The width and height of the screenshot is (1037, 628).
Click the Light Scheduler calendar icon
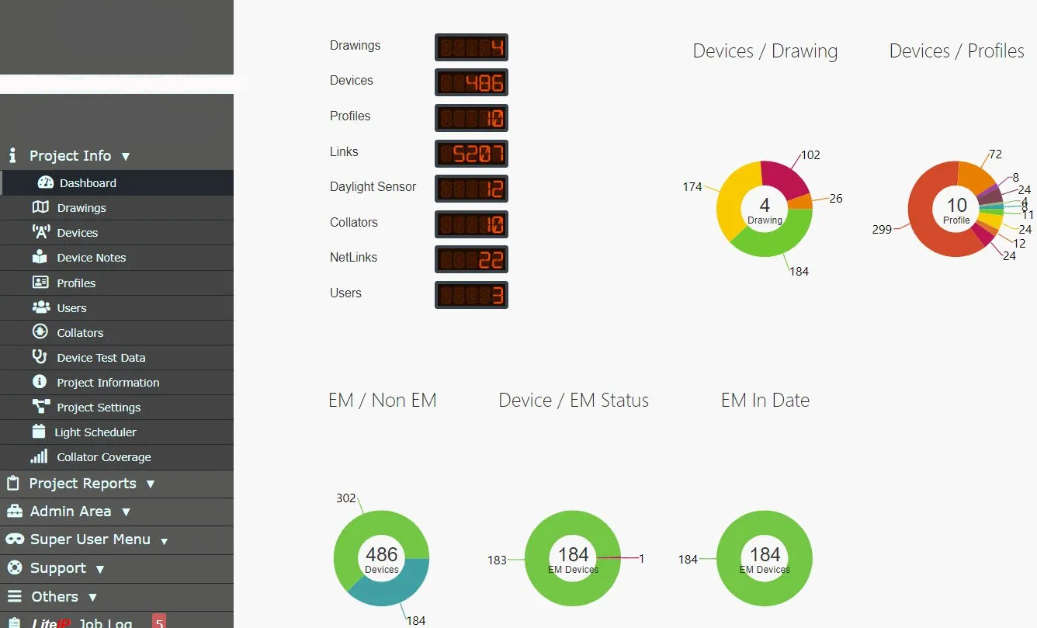point(39,432)
